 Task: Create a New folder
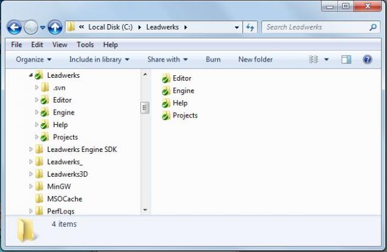[x=255, y=59]
